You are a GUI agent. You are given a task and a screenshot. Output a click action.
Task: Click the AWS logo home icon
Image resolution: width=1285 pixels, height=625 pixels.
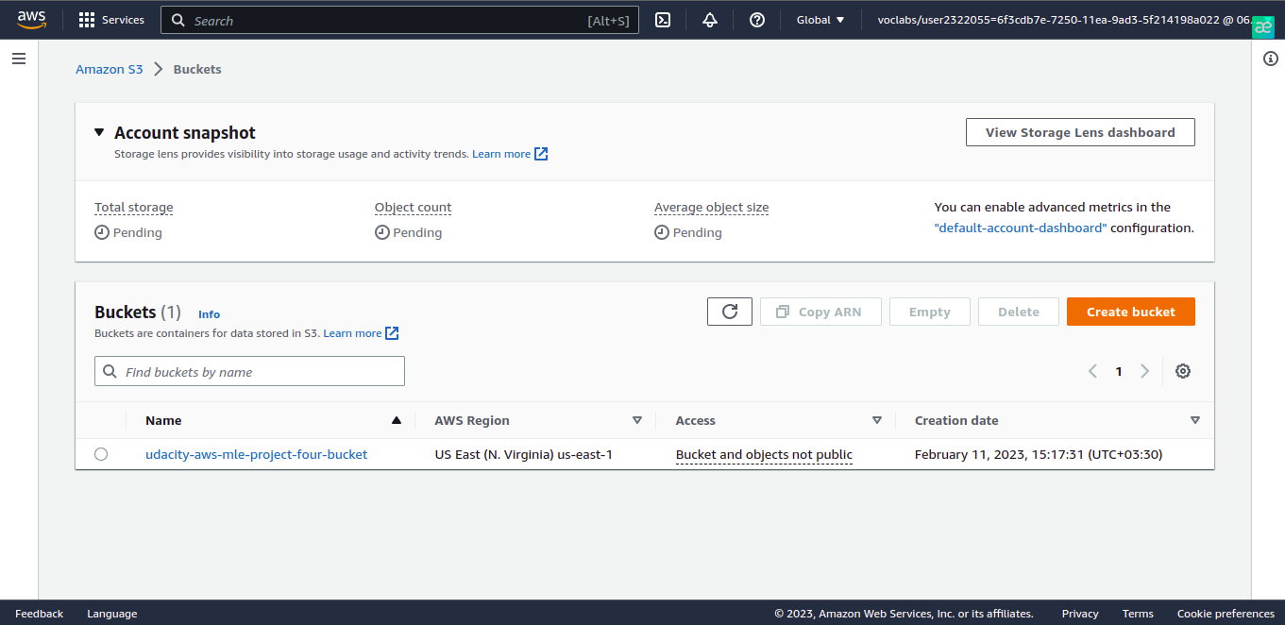31,20
